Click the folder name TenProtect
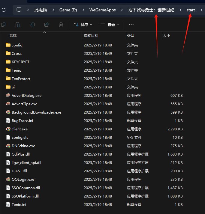Viewport: 205px width, 214px height. [x=21, y=79]
